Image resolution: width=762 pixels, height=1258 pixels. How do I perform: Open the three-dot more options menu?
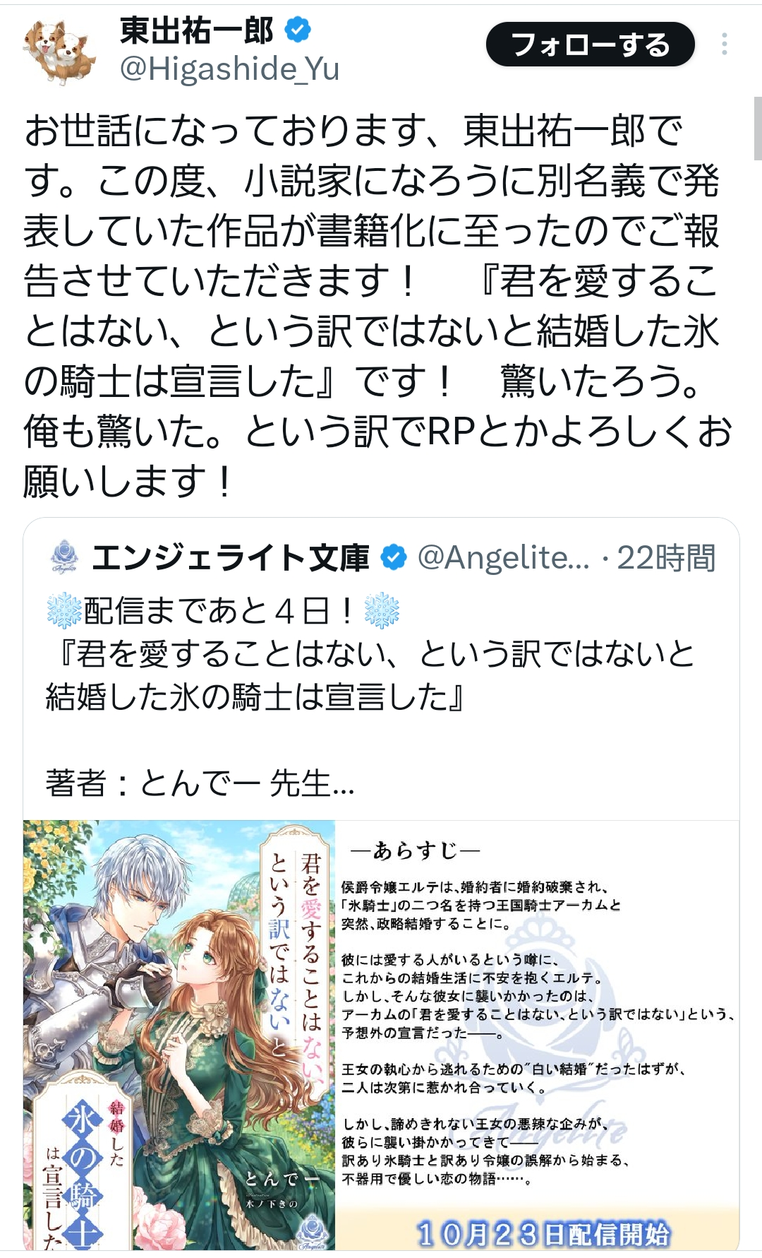(x=724, y=44)
